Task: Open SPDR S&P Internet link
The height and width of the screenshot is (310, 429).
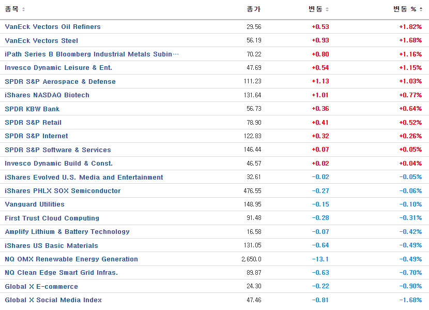Action: point(36,136)
